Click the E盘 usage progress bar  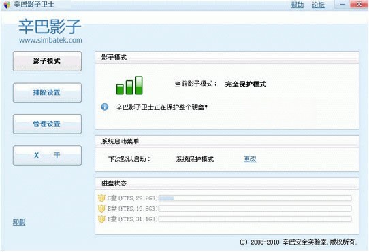click(x=255, y=209)
